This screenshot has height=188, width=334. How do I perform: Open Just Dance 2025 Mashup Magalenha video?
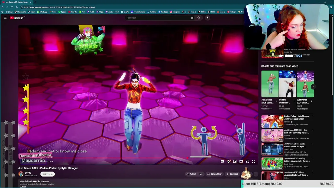coord(272,163)
